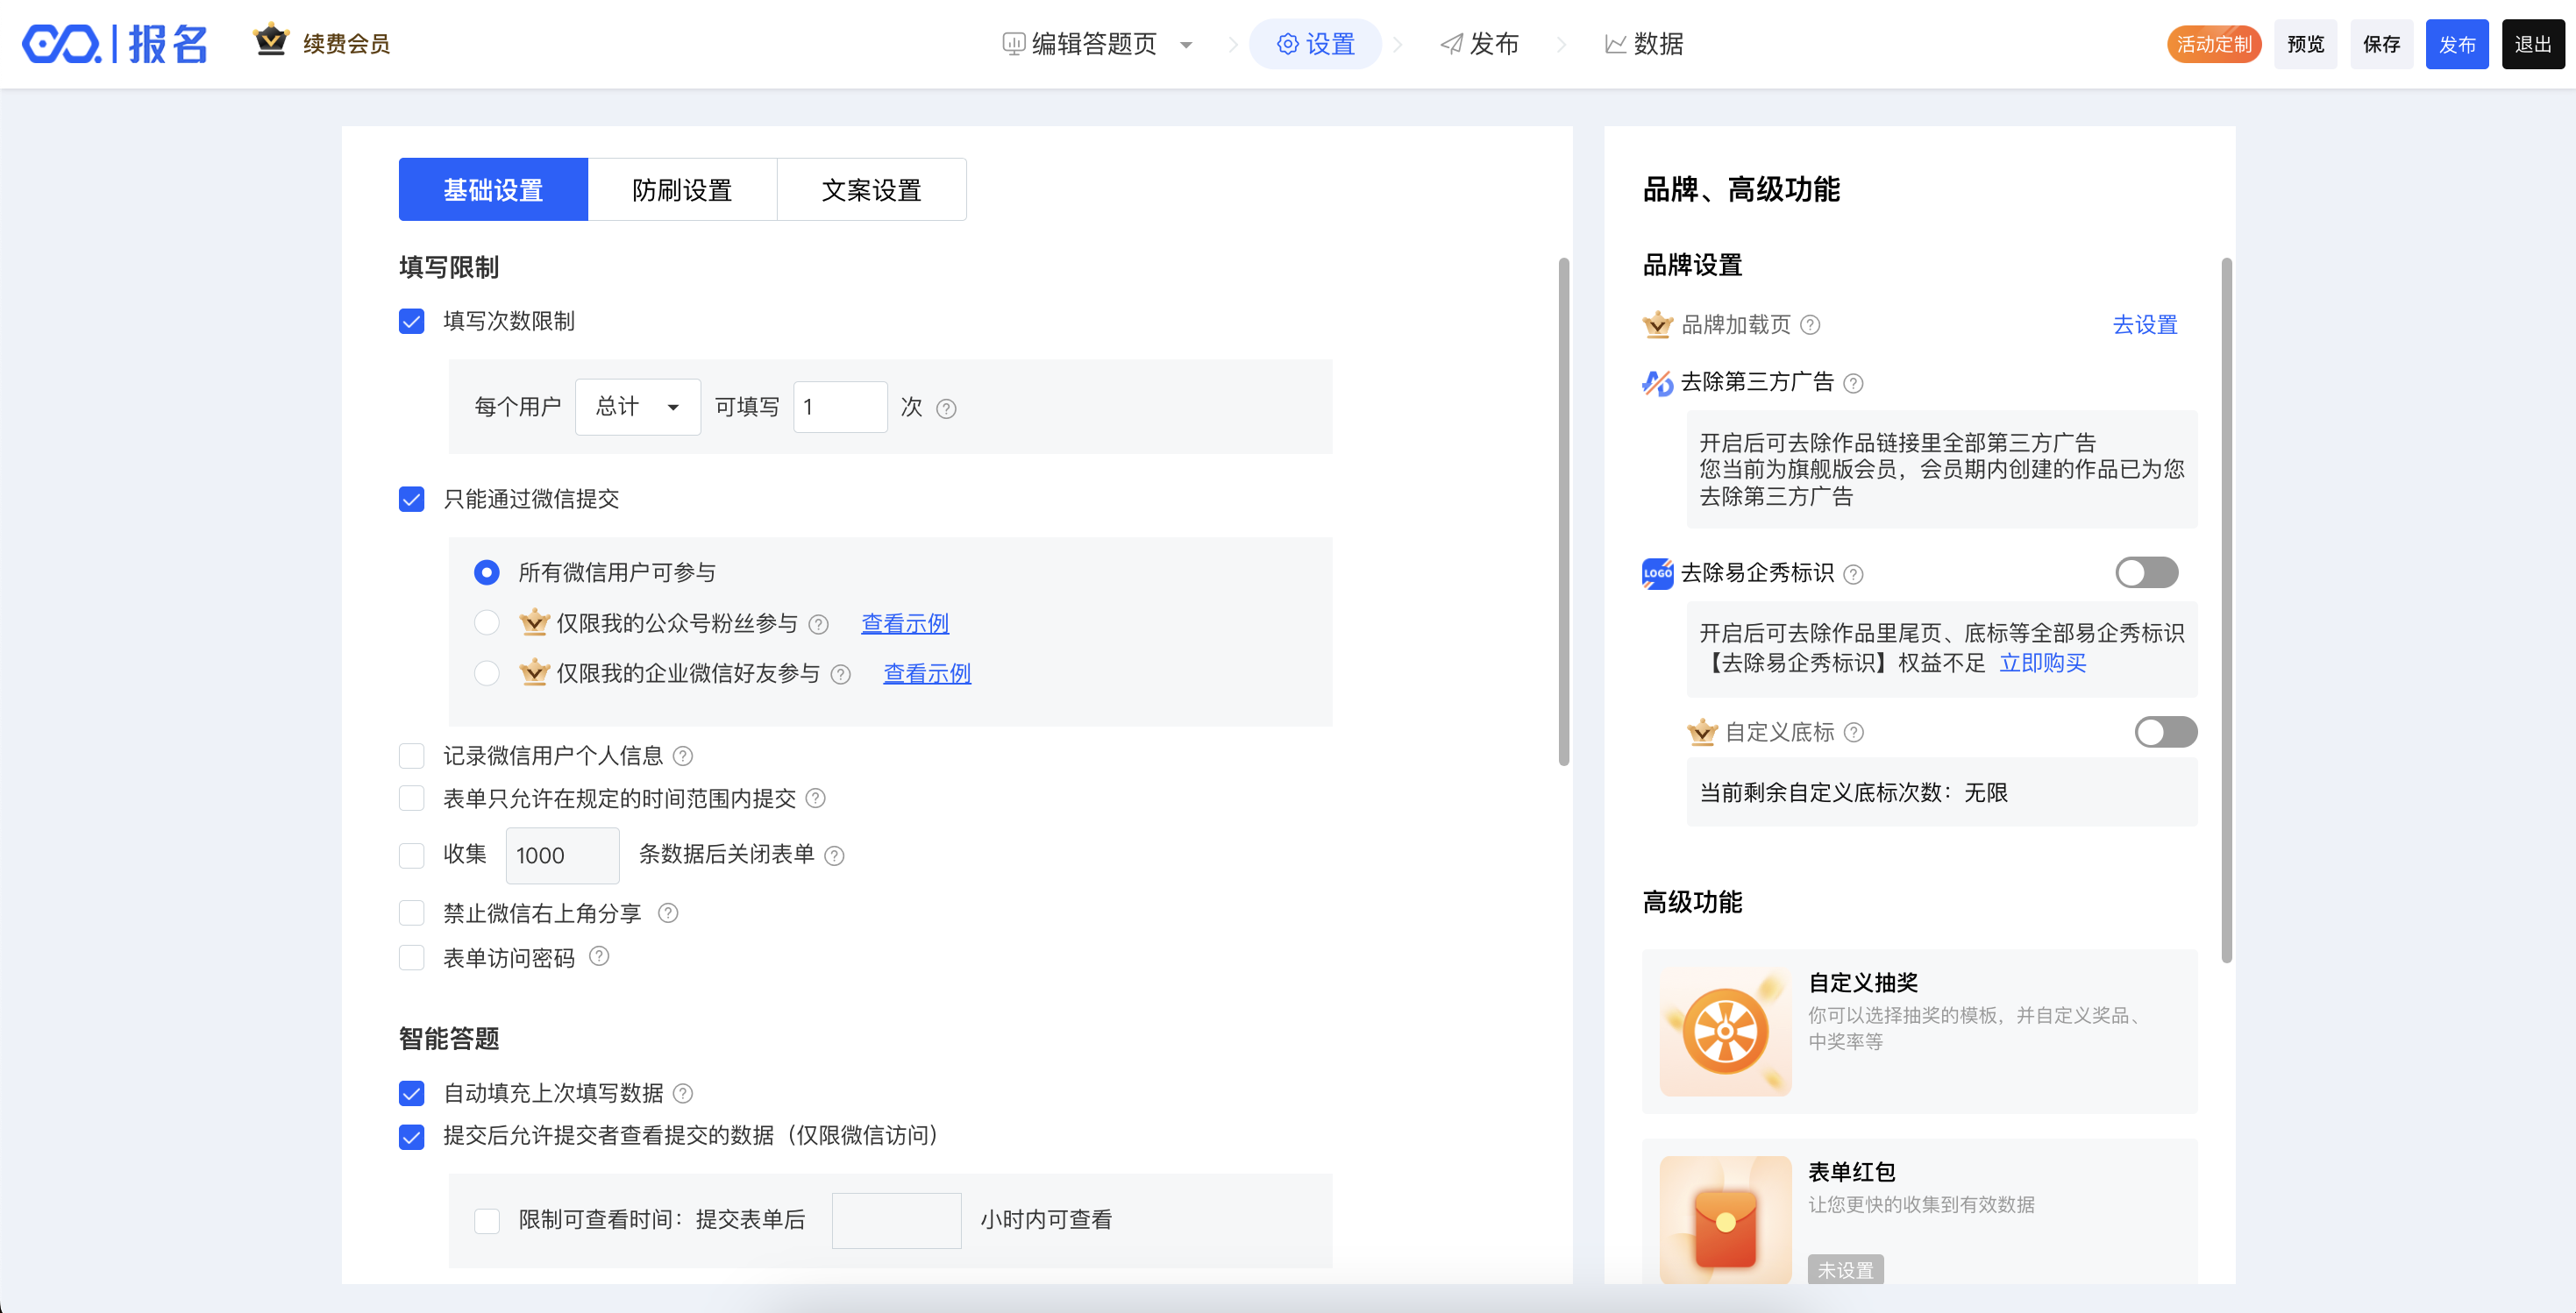The image size is (2576, 1313).
Task: Click the 立即购买 link
Action: [x=2042, y=663]
